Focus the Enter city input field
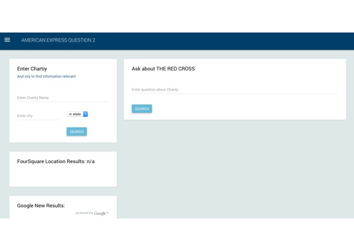 point(38,116)
